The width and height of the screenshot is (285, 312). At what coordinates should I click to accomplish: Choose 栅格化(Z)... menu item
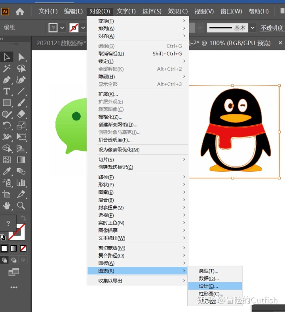[x=138, y=117]
